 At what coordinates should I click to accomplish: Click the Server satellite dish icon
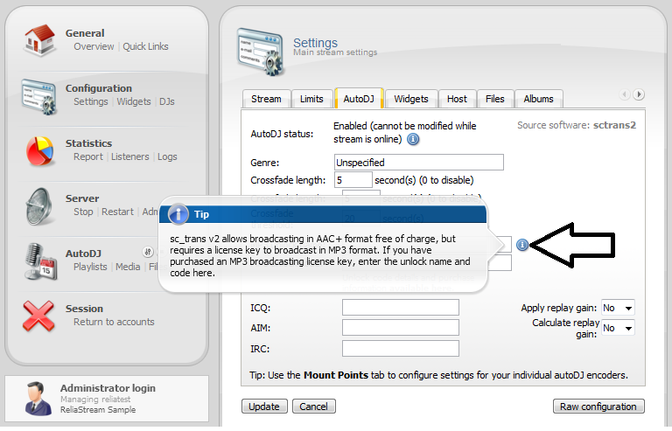(39, 206)
